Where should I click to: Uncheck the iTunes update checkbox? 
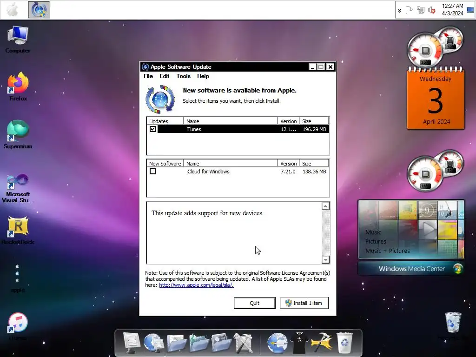pos(152,129)
